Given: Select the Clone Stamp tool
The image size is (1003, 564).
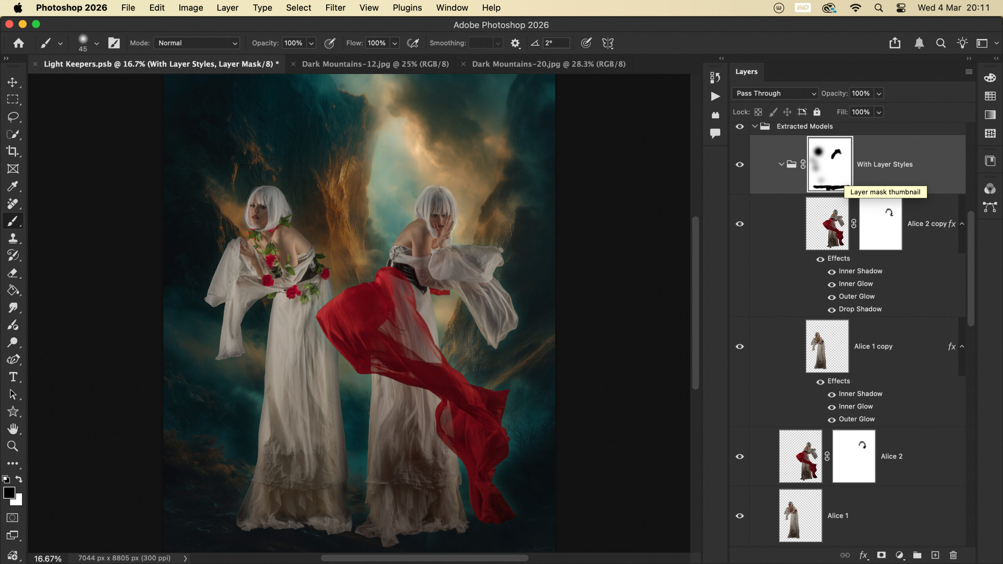Looking at the screenshot, I should coord(13,238).
